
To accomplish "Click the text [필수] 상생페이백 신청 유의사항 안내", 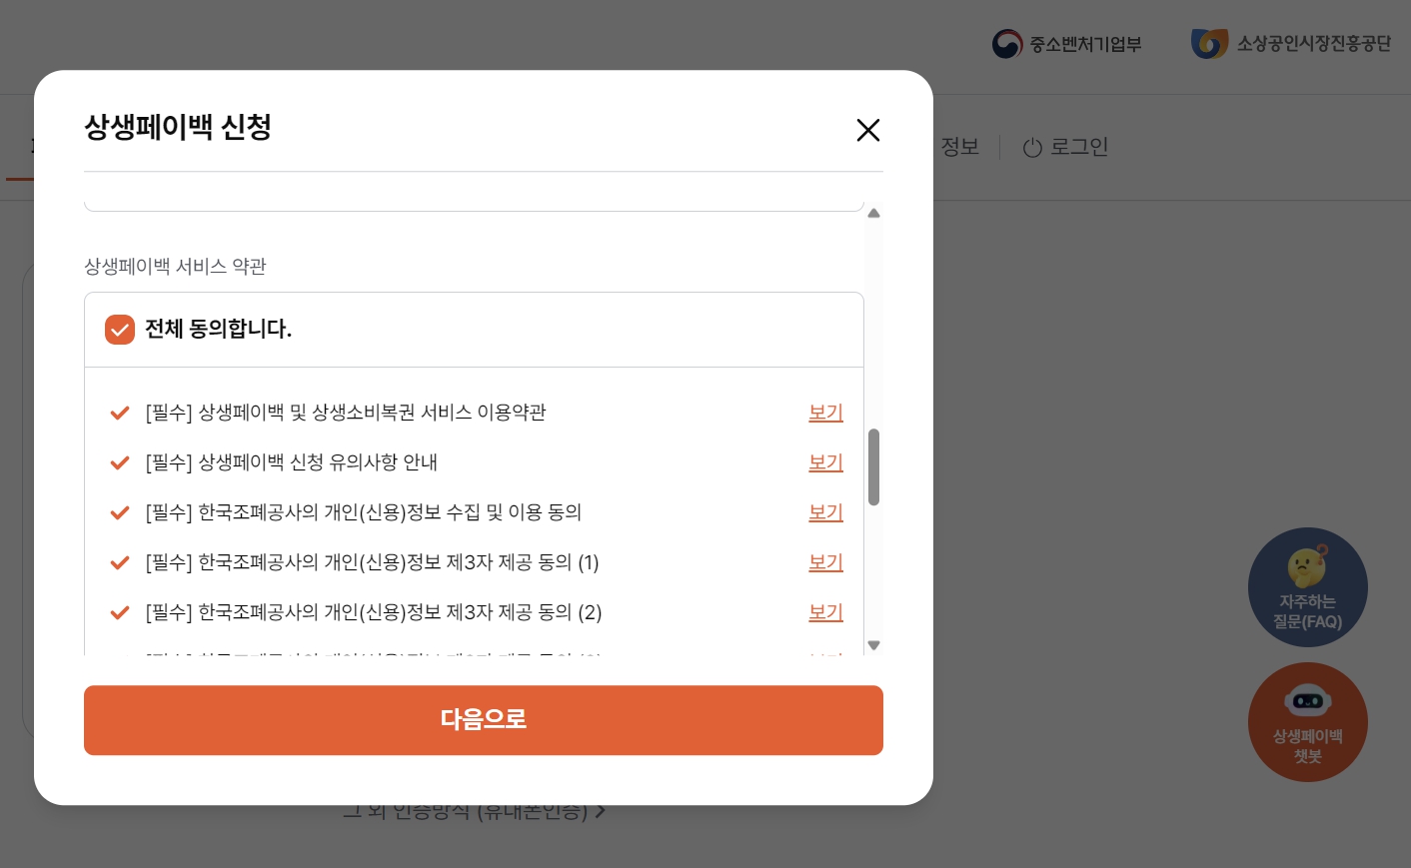I will pos(291,462).
